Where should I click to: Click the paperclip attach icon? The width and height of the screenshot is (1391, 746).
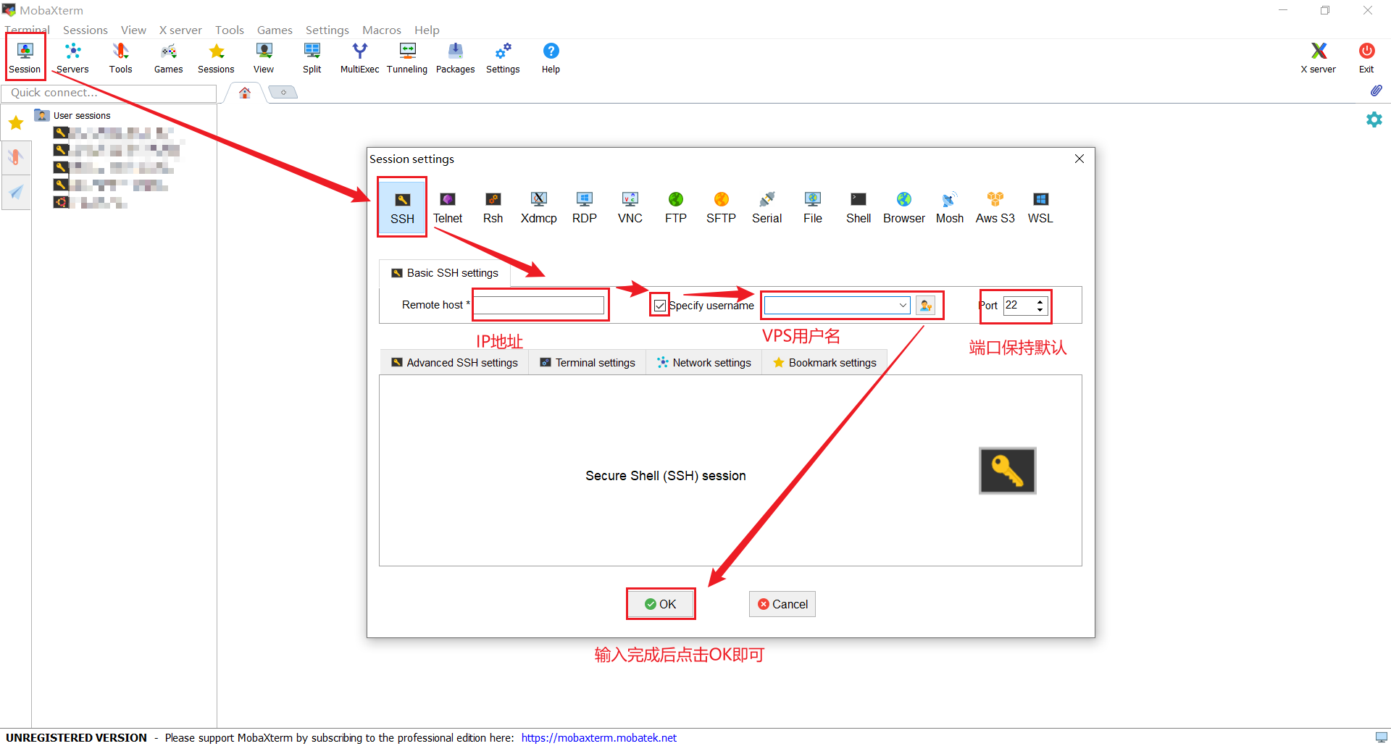pos(1376,91)
